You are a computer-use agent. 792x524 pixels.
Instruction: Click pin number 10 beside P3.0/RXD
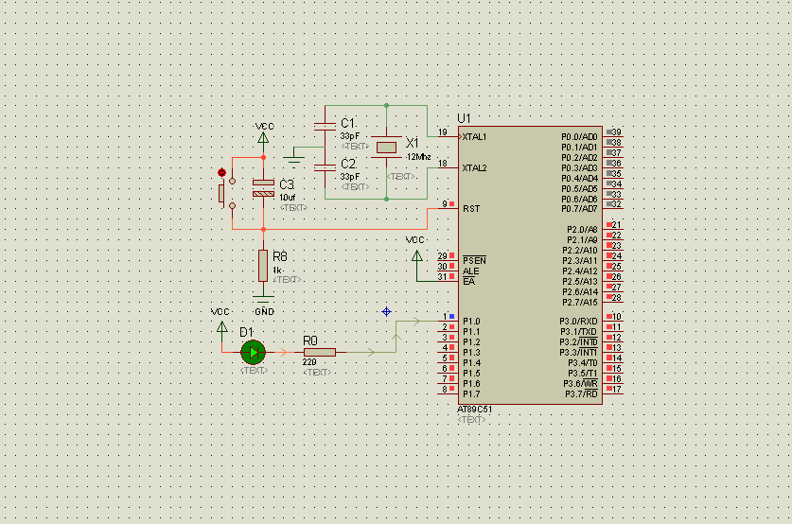tap(617, 317)
